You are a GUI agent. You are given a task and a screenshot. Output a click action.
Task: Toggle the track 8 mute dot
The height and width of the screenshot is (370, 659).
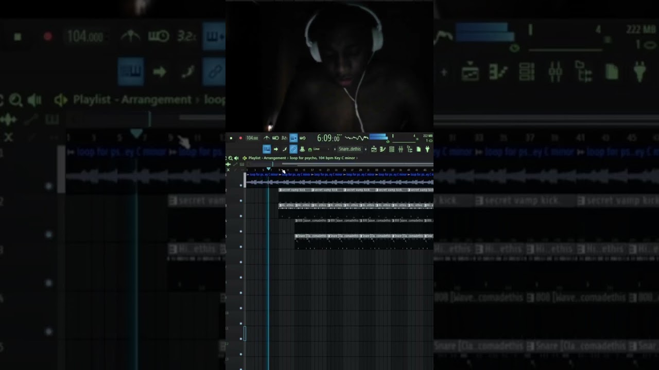[240, 293]
